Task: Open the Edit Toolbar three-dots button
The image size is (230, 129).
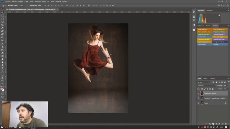Action: tap(3, 84)
